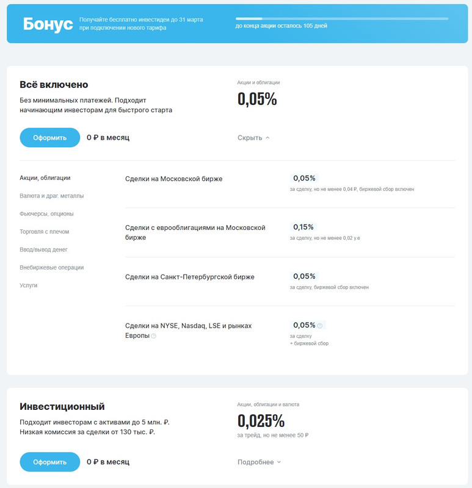The image size is (472, 488).
Task: Expand Инвестиционный tariff with Подробнее
Action: [260, 462]
